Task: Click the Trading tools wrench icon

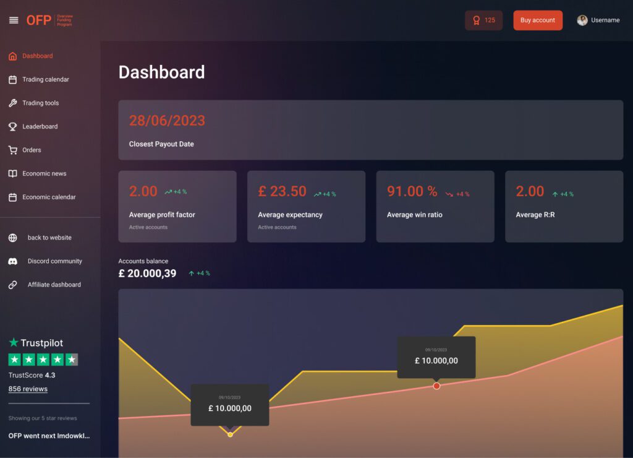Action: point(12,103)
